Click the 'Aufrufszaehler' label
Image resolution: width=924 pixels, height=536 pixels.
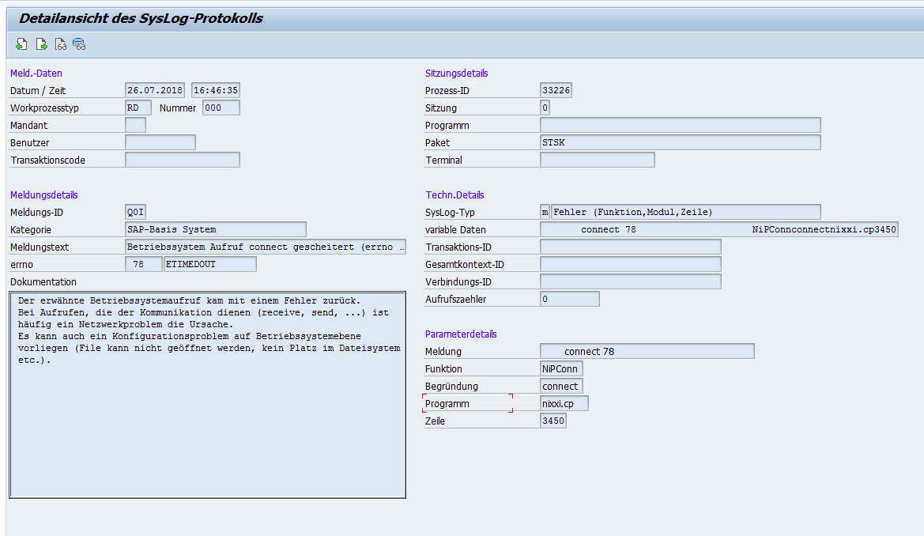455,299
